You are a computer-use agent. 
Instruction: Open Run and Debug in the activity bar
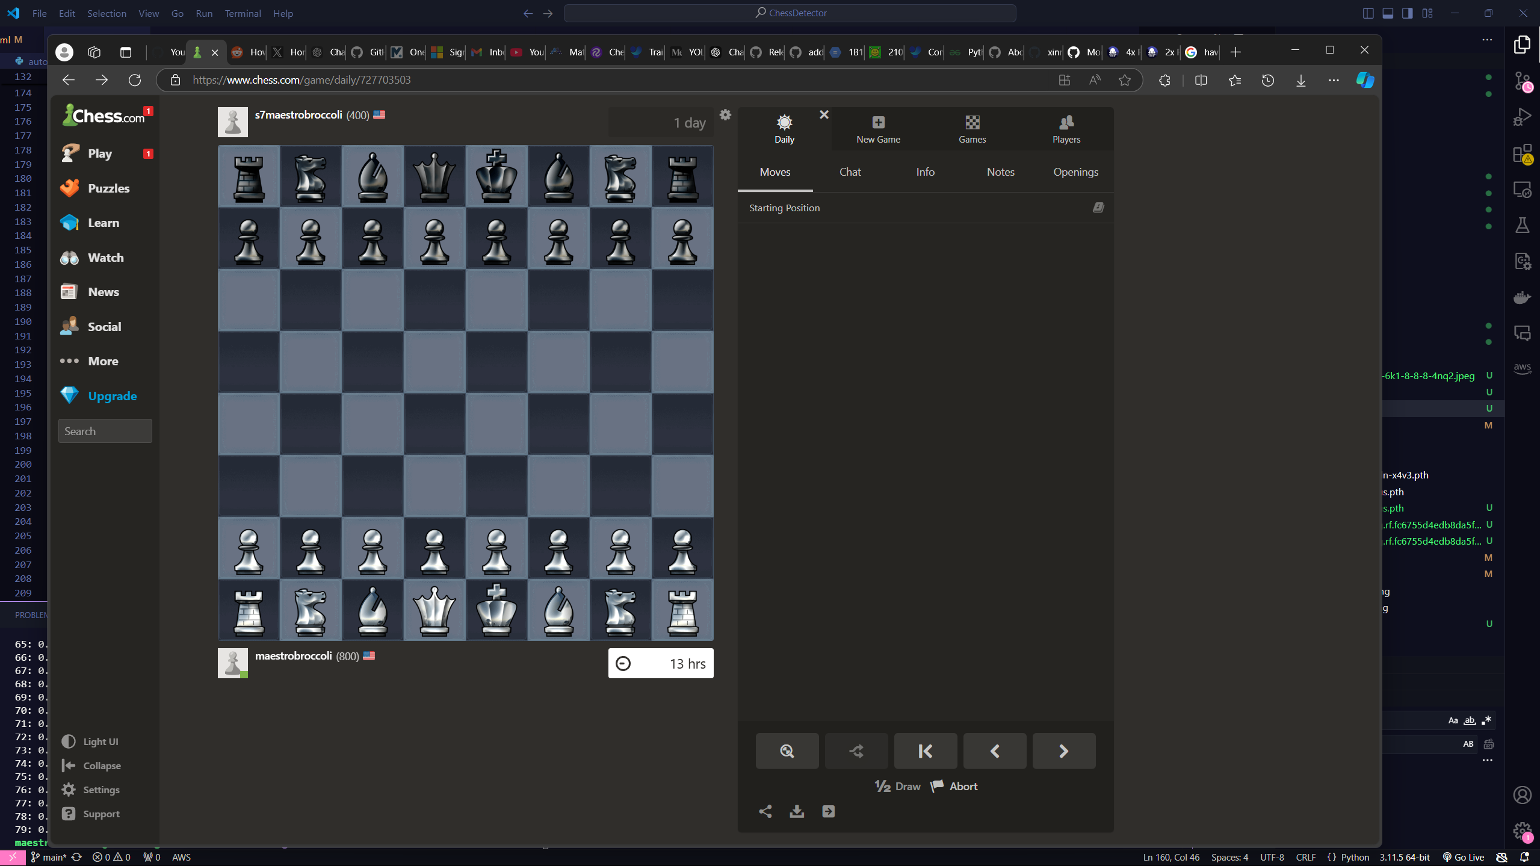coord(1523,116)
